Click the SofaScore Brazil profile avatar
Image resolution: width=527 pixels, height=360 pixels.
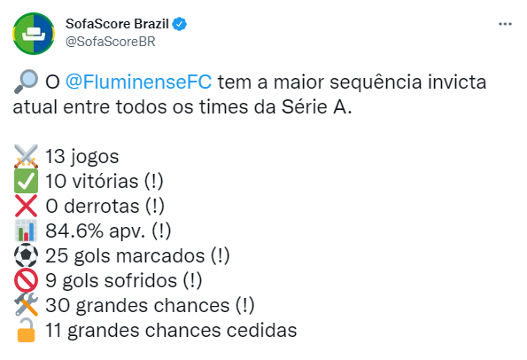click(x=34, y=34)
